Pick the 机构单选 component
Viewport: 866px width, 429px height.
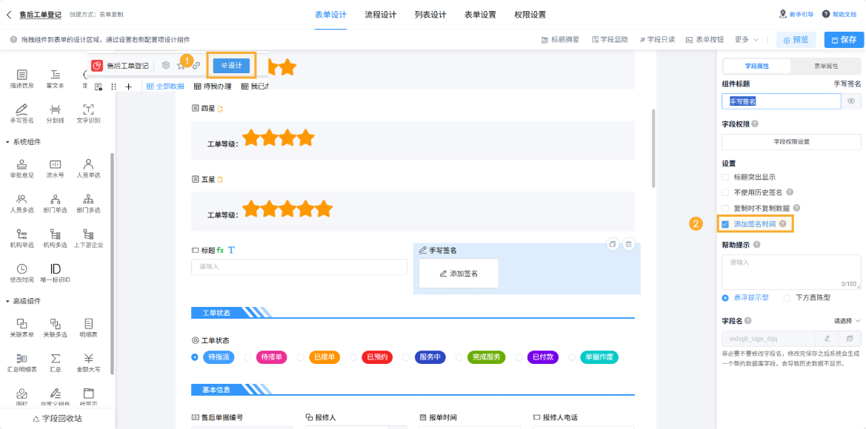coord(22,239)
